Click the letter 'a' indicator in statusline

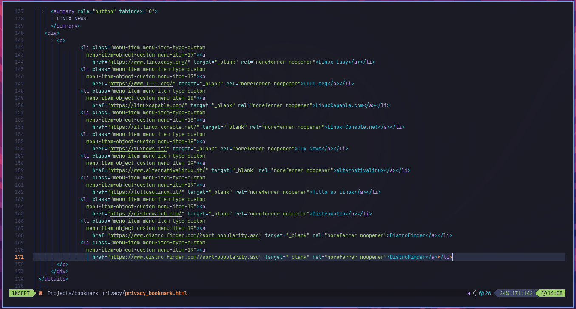pos(468,293)
